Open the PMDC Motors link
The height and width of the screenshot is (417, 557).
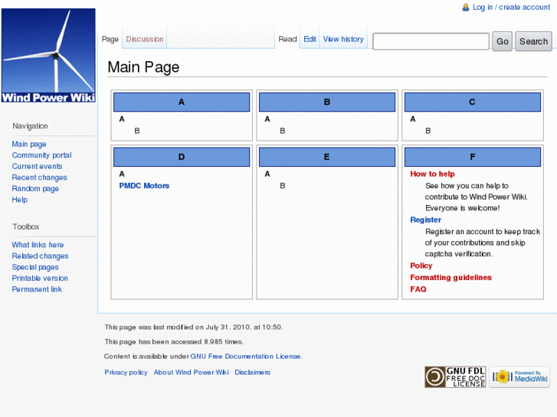(144, 186)
